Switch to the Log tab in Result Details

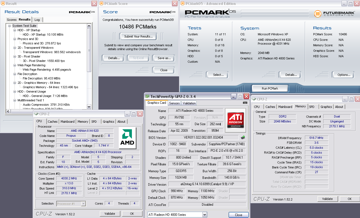pos(37,20)
